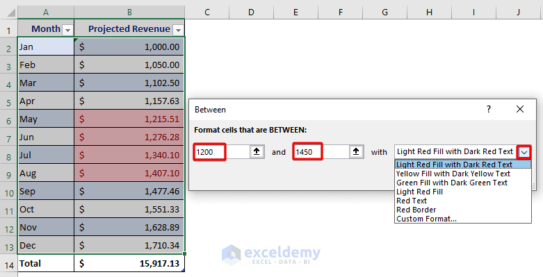Click the 1,551.33 revenue cell
The image size is (543, 277).
(x=129, y=209)
